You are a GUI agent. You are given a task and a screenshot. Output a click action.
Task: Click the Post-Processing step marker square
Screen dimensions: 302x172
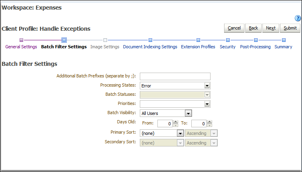click(256, 40)
